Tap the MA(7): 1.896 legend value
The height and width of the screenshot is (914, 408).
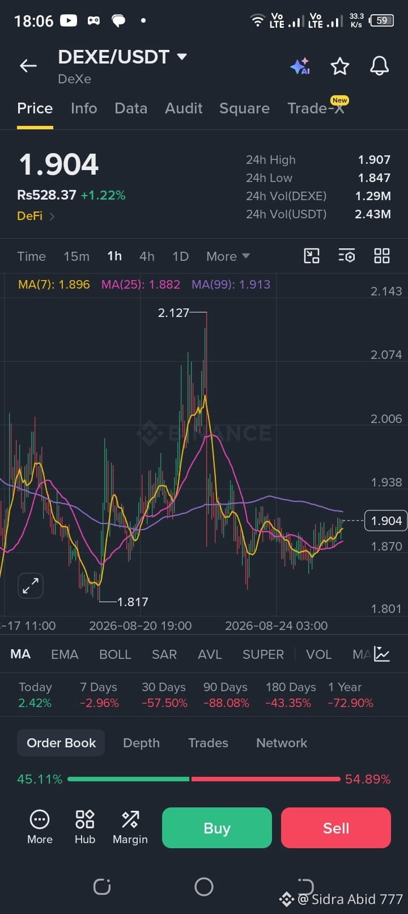click(54, 285)
